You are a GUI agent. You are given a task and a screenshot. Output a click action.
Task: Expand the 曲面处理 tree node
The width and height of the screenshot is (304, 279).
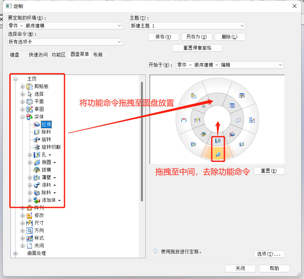[x=15, y=253]
